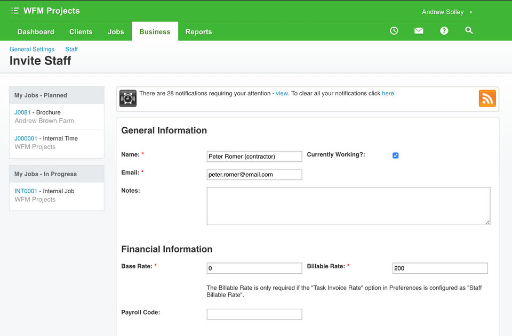512x336 pixels.
Task: Click the orange RSS feed icon
Action: tap(487, 99)
